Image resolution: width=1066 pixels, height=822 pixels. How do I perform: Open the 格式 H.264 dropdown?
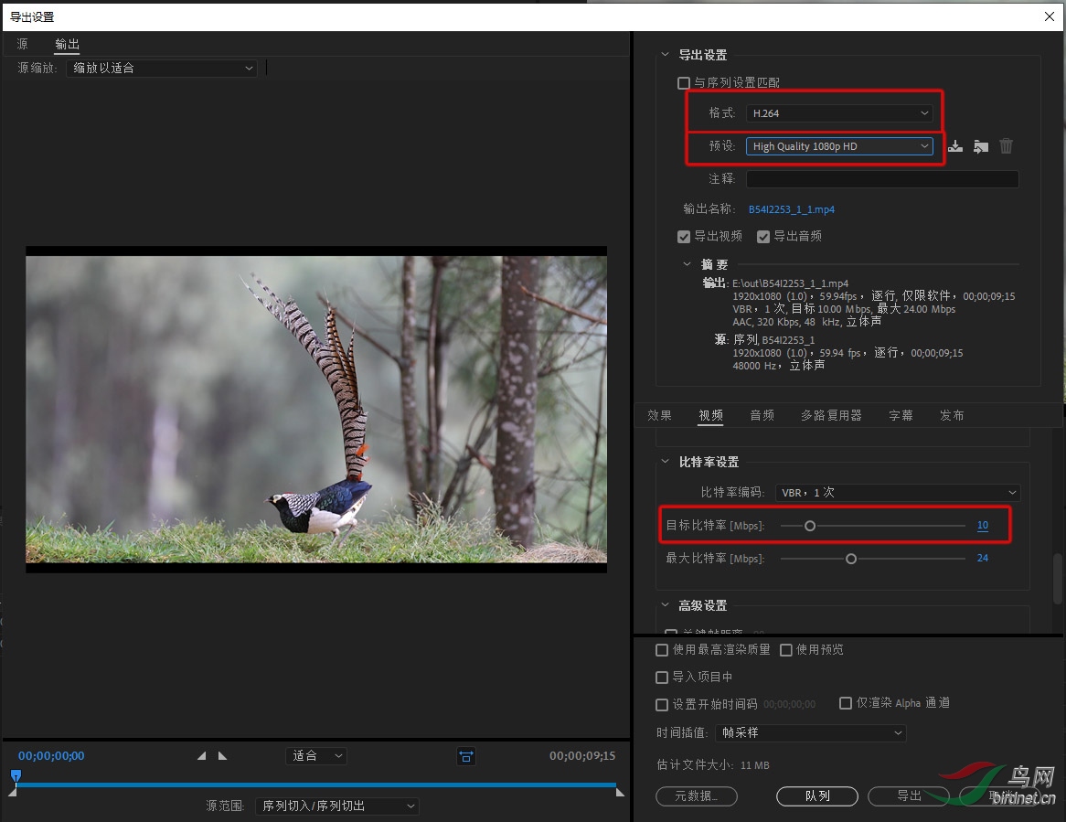[839, 112]
